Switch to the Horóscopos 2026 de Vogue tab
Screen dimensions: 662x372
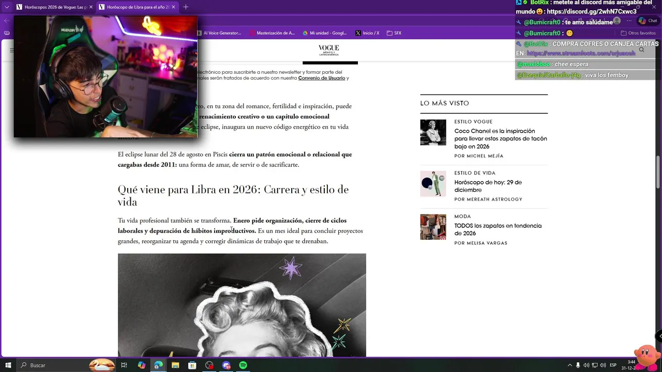54,7
